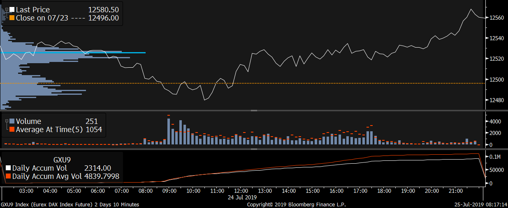Click the orange Close on 07/23 swatch
This screenshot has width=508, height=208.
[x=12, y=18]
